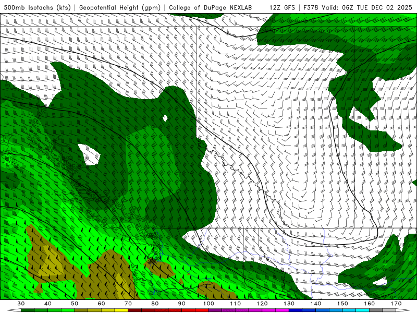Click the '50' value on the color scale
Viewport: 417px width, 313px height.
tap(75, 304)
